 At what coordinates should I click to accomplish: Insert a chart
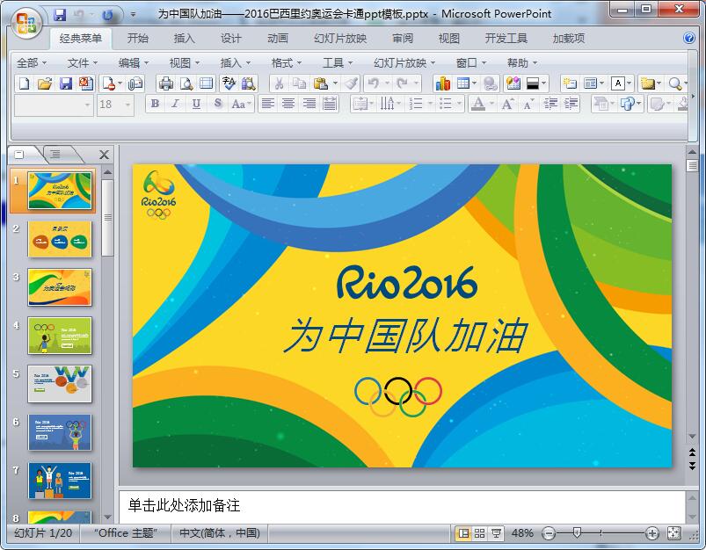(x=442, y=83)
